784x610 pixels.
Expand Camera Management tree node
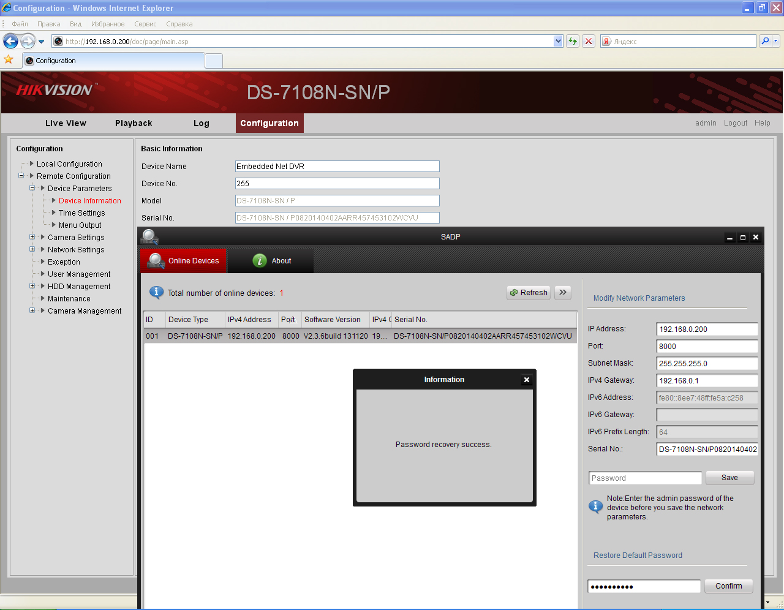[x=32, y=311]
